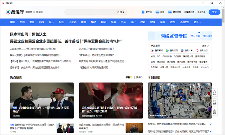This screenshot has height=135, width=225.
Task: Click the 腾讯网 penguin logo
Action: tap(8, 12)
